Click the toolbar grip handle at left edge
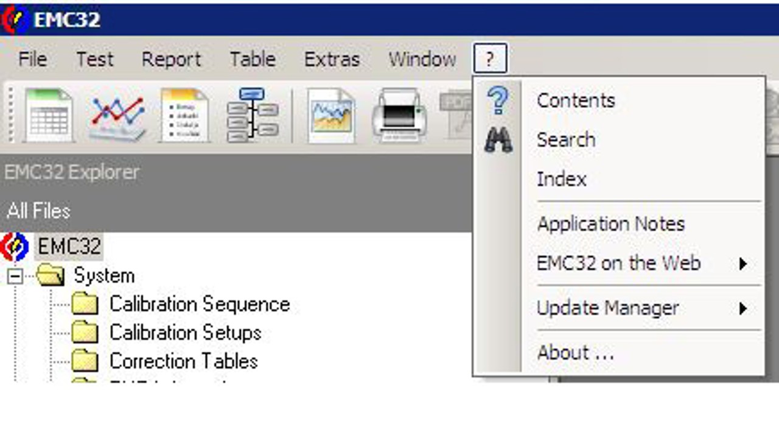The width and height of the screenshot is (779, 438). point(10,115)
